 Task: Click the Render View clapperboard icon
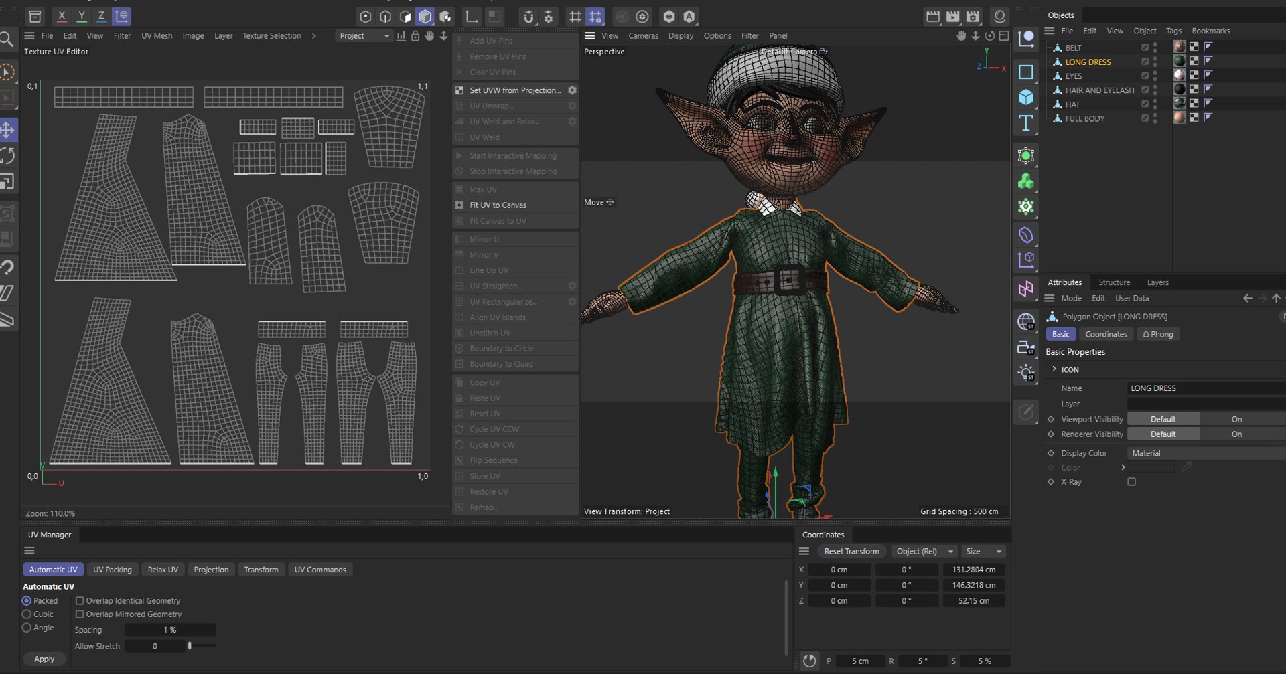coord(932,17)
